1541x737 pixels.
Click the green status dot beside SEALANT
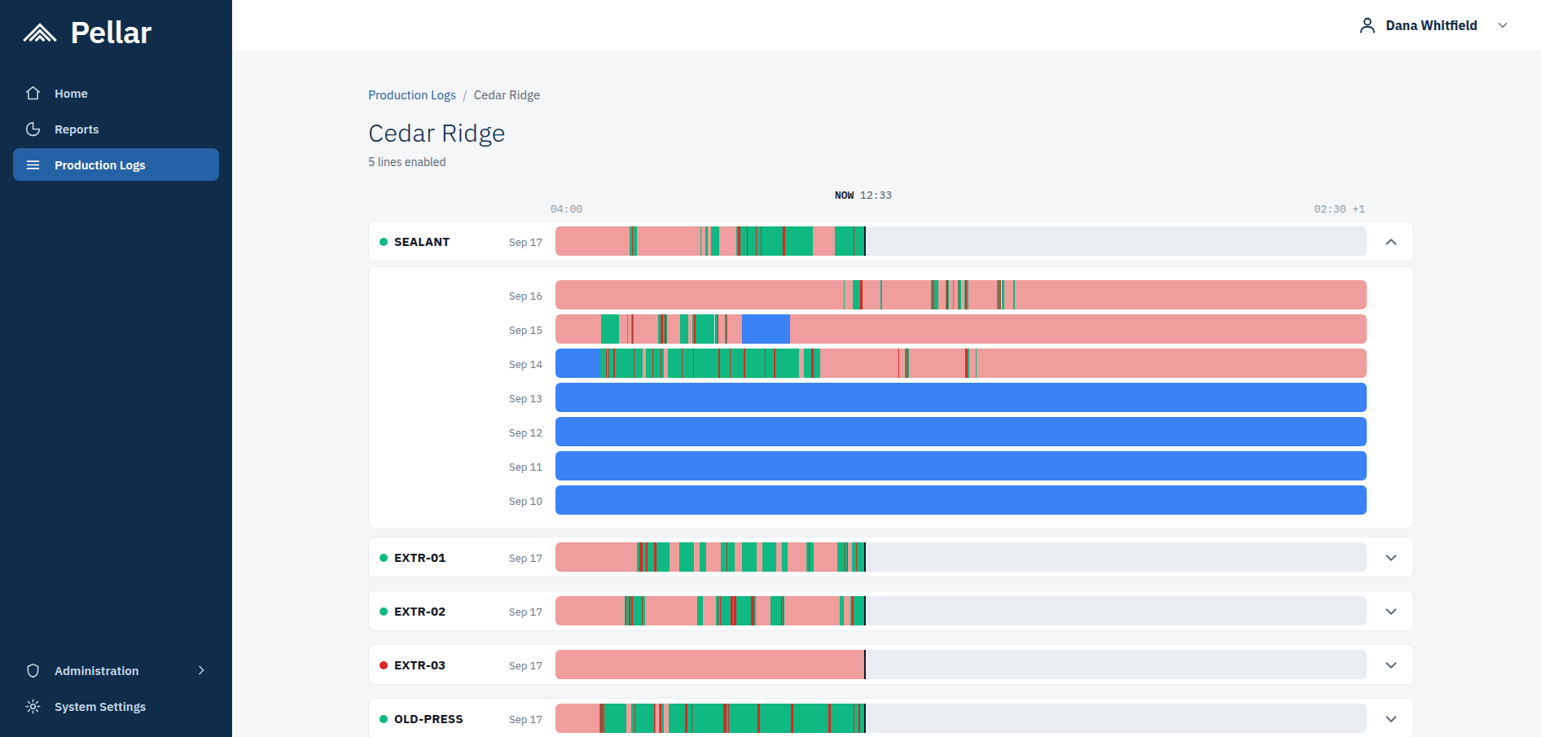click(x=384, y=242)
